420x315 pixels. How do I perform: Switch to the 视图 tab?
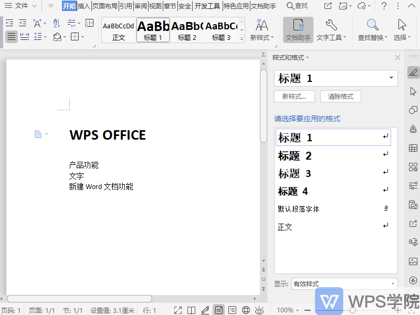click(155, 6)
